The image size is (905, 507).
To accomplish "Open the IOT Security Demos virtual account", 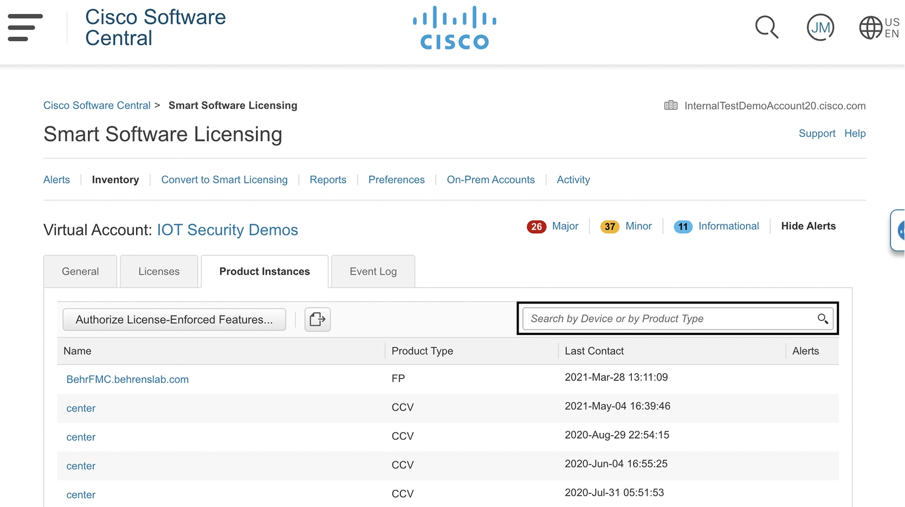I will tap(227, 230).
